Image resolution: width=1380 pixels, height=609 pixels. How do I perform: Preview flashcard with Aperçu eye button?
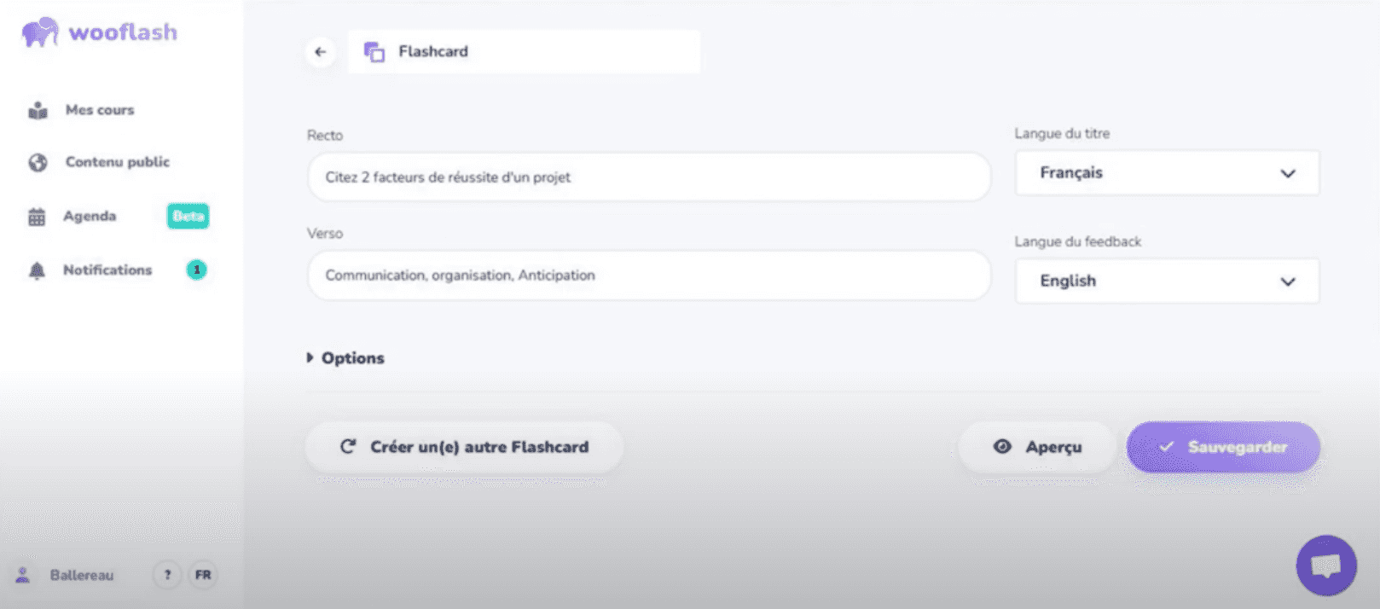[x=1037, y=447]
